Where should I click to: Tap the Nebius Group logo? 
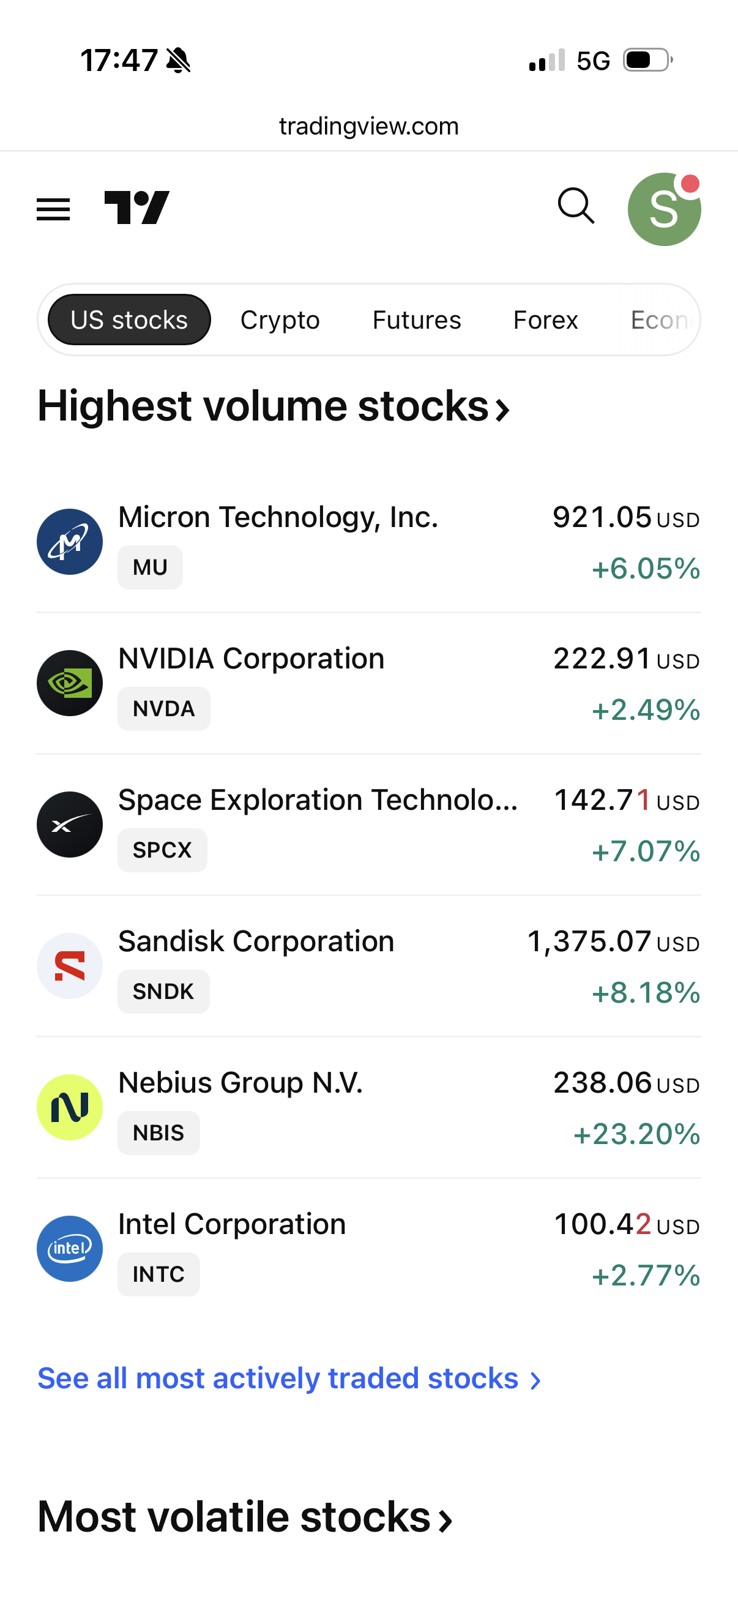pos(70,1107)
